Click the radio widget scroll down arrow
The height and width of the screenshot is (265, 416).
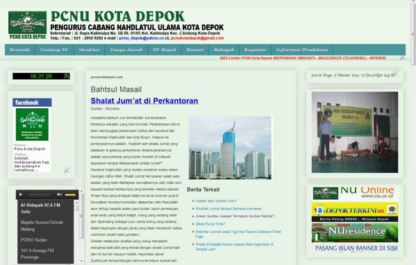pos(81,261)
